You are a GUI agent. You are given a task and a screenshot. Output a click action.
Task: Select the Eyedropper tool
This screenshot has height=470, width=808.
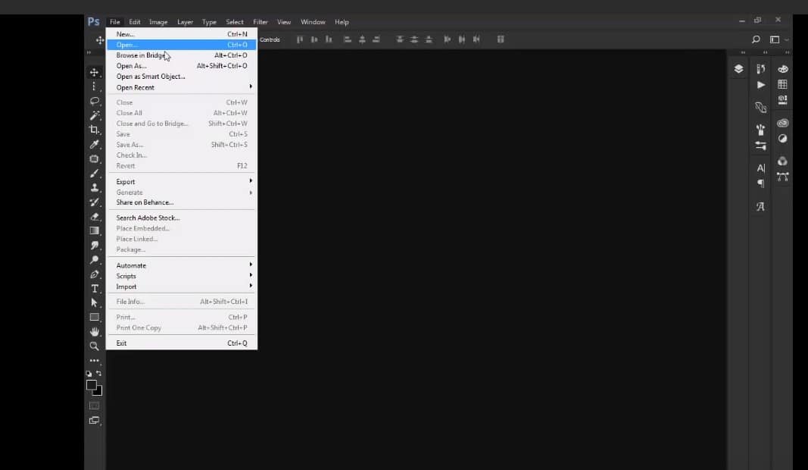95,145
